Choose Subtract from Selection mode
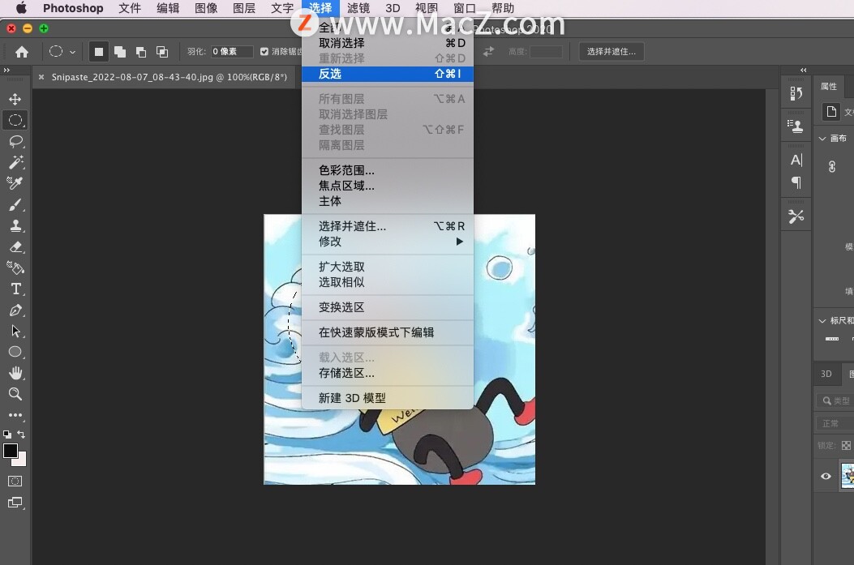The height and width of the screenshot is (565, 854). (141, 52)
